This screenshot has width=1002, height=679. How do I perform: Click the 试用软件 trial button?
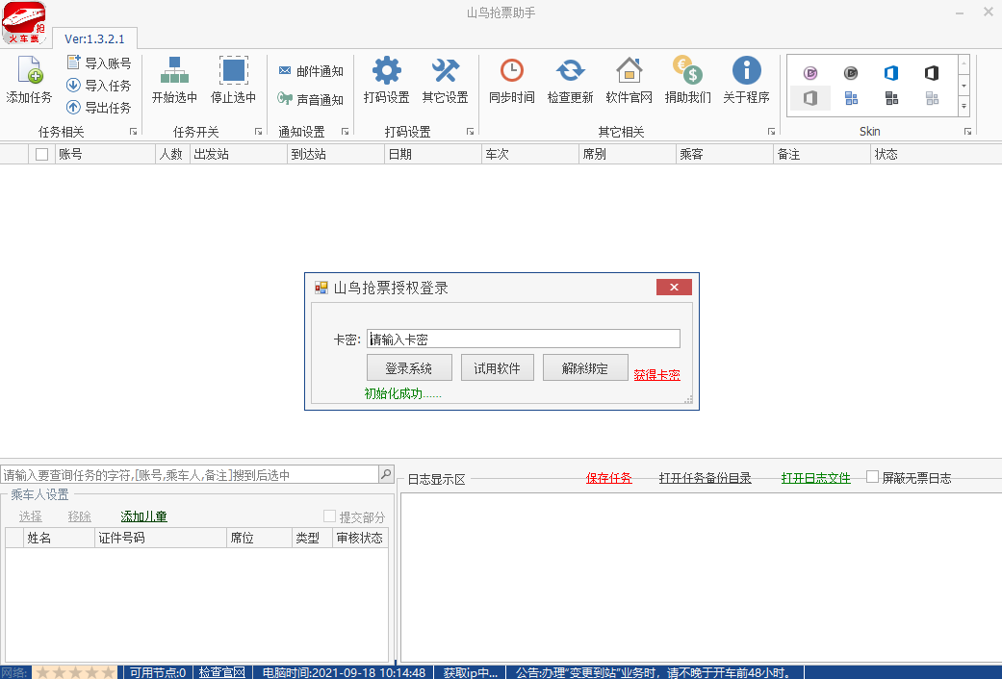(x=498, y=368)
